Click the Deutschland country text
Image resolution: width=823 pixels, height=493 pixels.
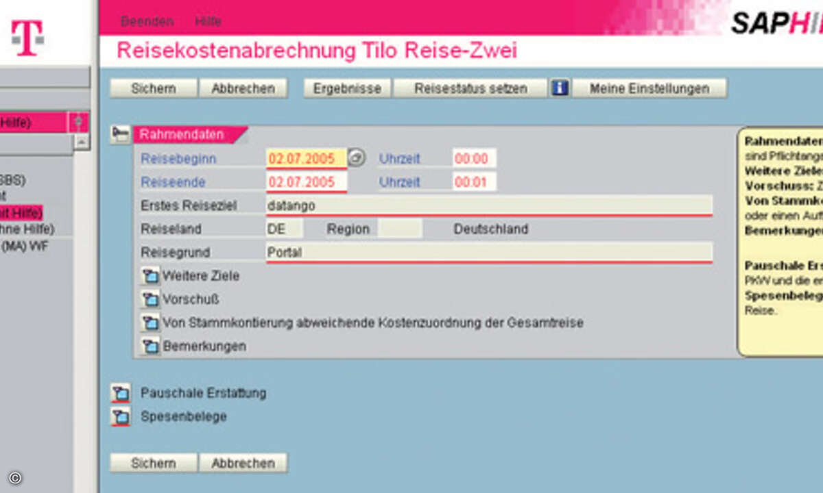[x=491, y=229]
